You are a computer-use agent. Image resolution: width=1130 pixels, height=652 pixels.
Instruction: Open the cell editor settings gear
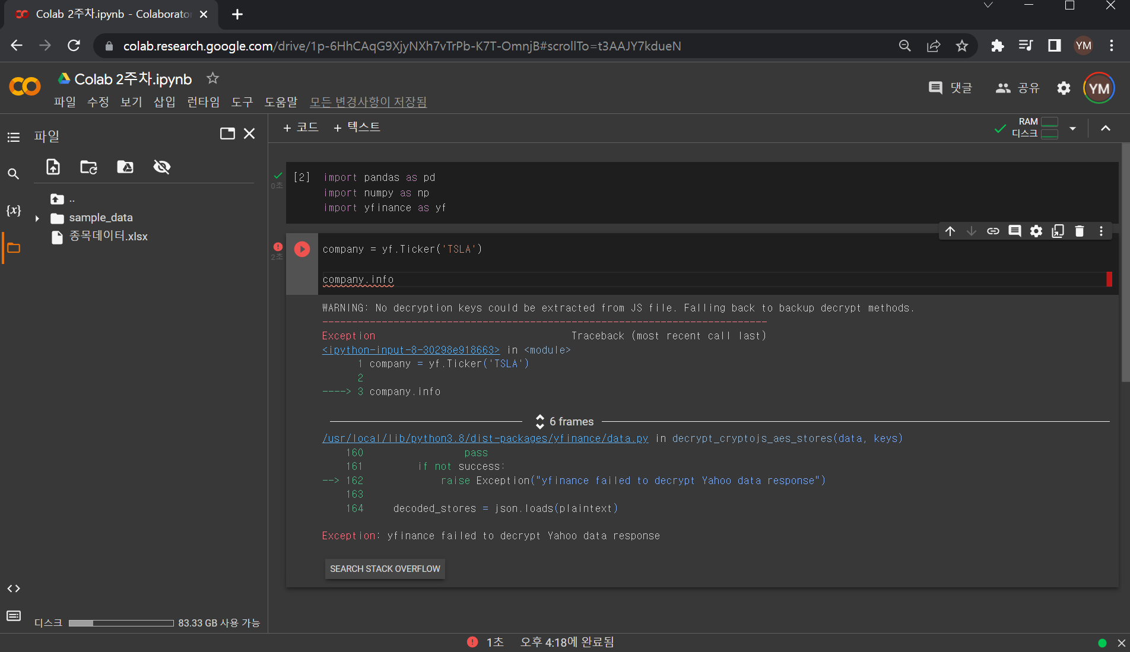tap(1036, 231)
